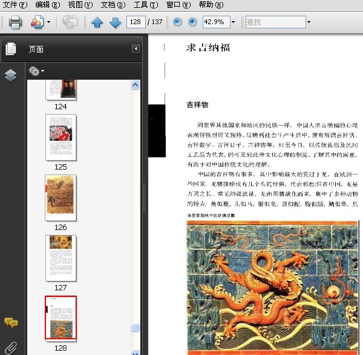Click the Print icon in the toolbar

16,22
